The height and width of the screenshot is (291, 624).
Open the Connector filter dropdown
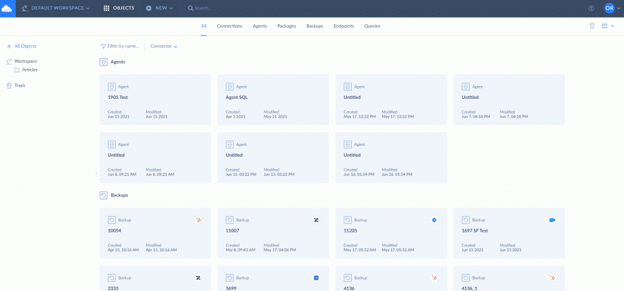[x=164, y=46]
